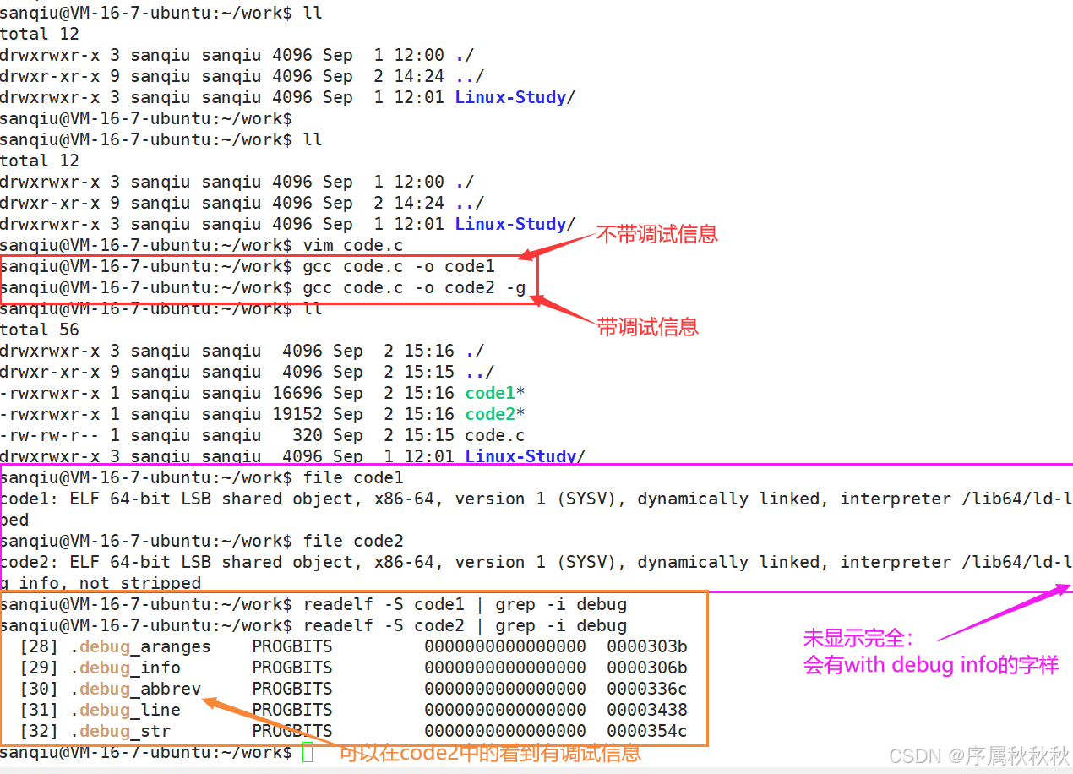Click the section index '[30]'
The width and height of the screenshot is (1073, 774).
point(40,689)
